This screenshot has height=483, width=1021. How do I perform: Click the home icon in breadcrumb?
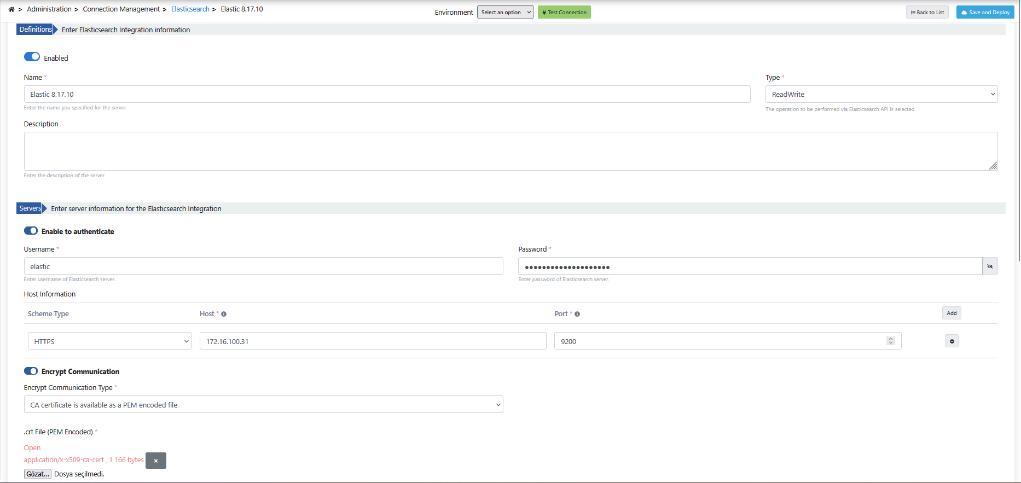11,9
